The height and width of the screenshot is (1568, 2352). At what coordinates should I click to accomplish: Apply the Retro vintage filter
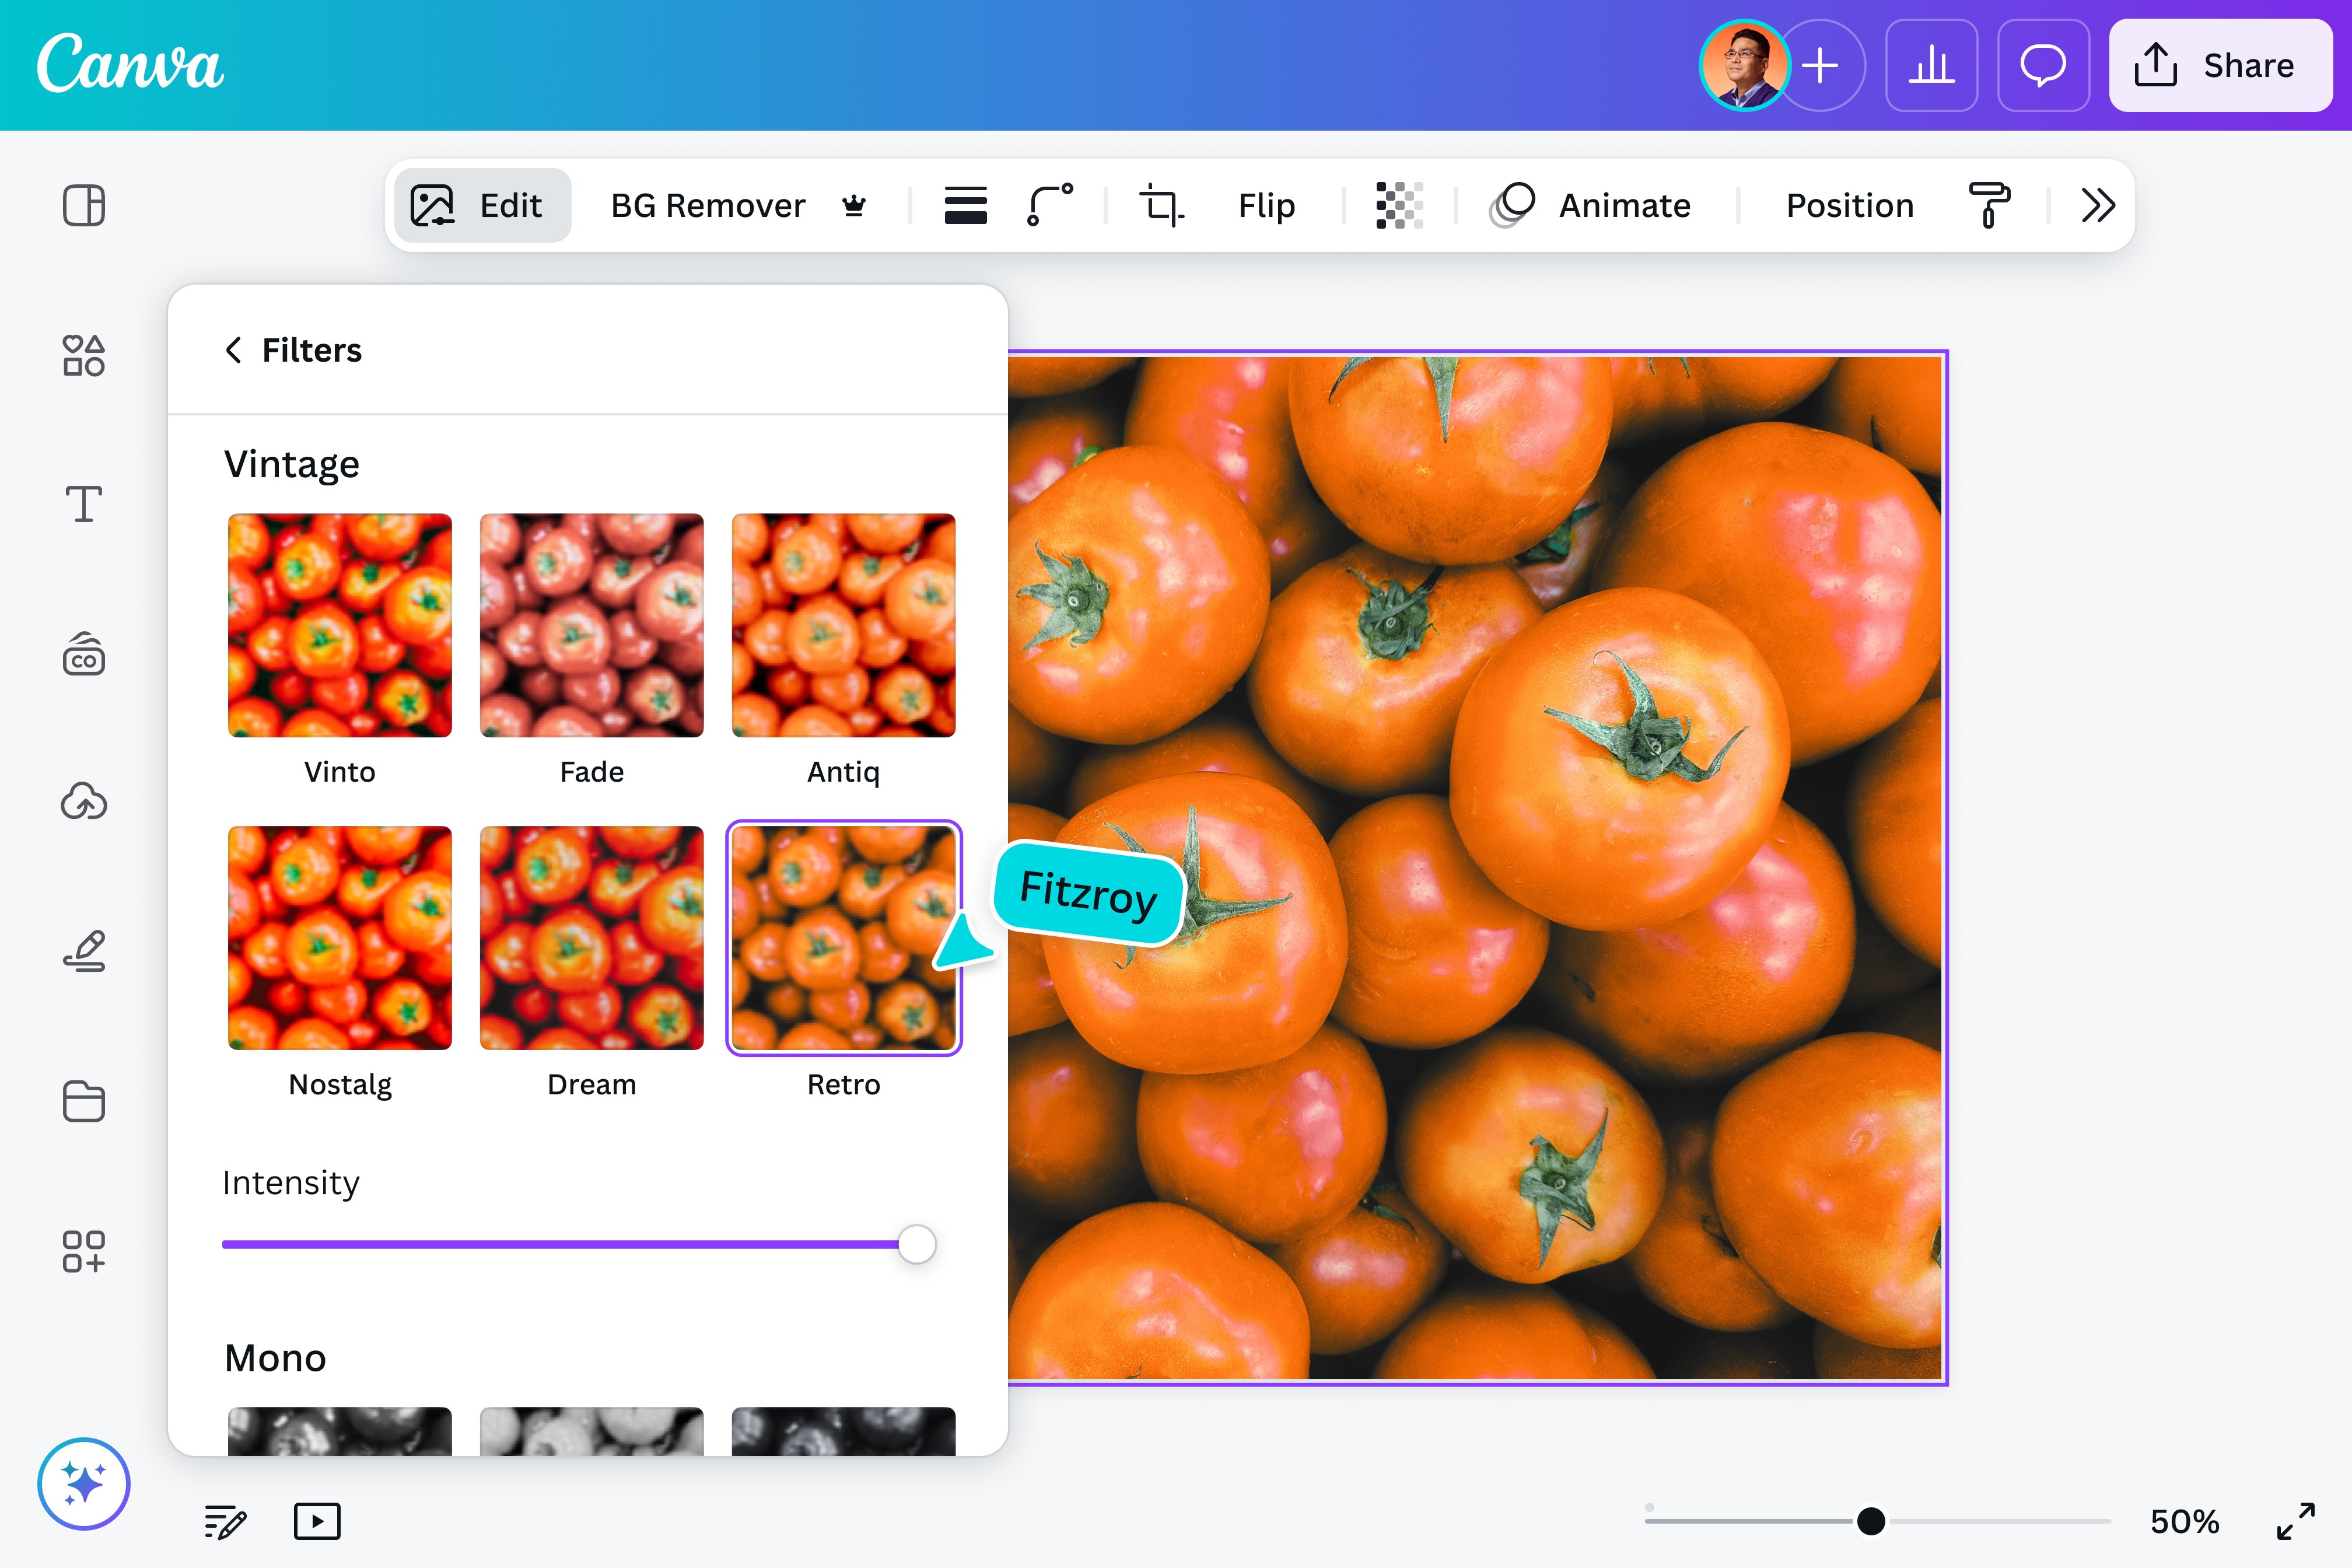[x=844, y=938]
